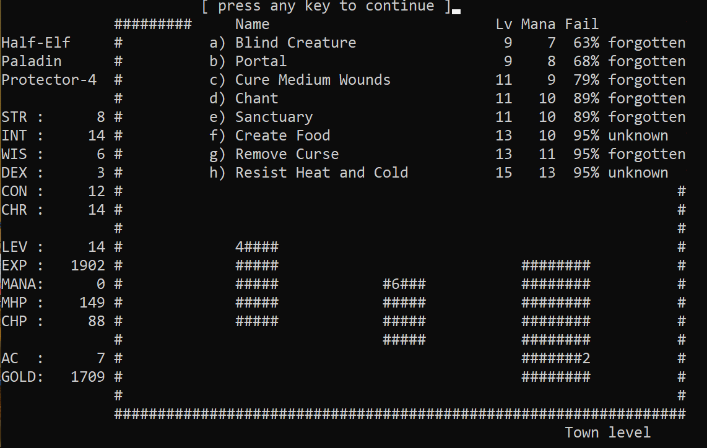Click the 'press any key to continue' prompt

point(326,7)
